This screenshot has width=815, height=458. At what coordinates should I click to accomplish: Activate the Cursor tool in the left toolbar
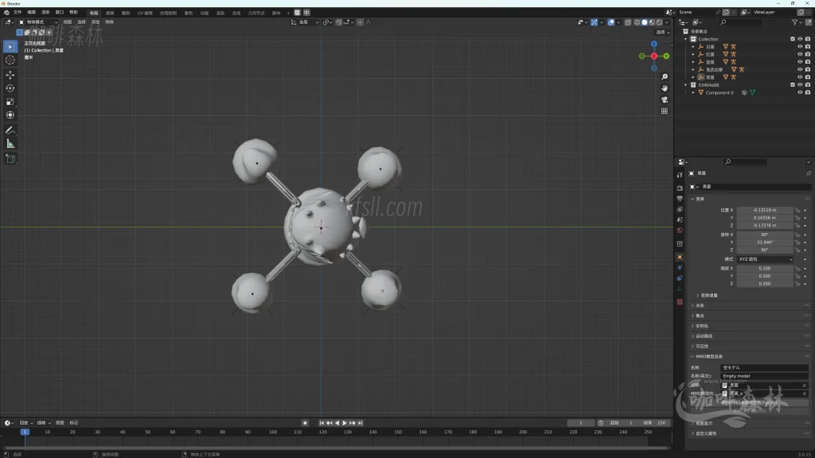point(10,60)
